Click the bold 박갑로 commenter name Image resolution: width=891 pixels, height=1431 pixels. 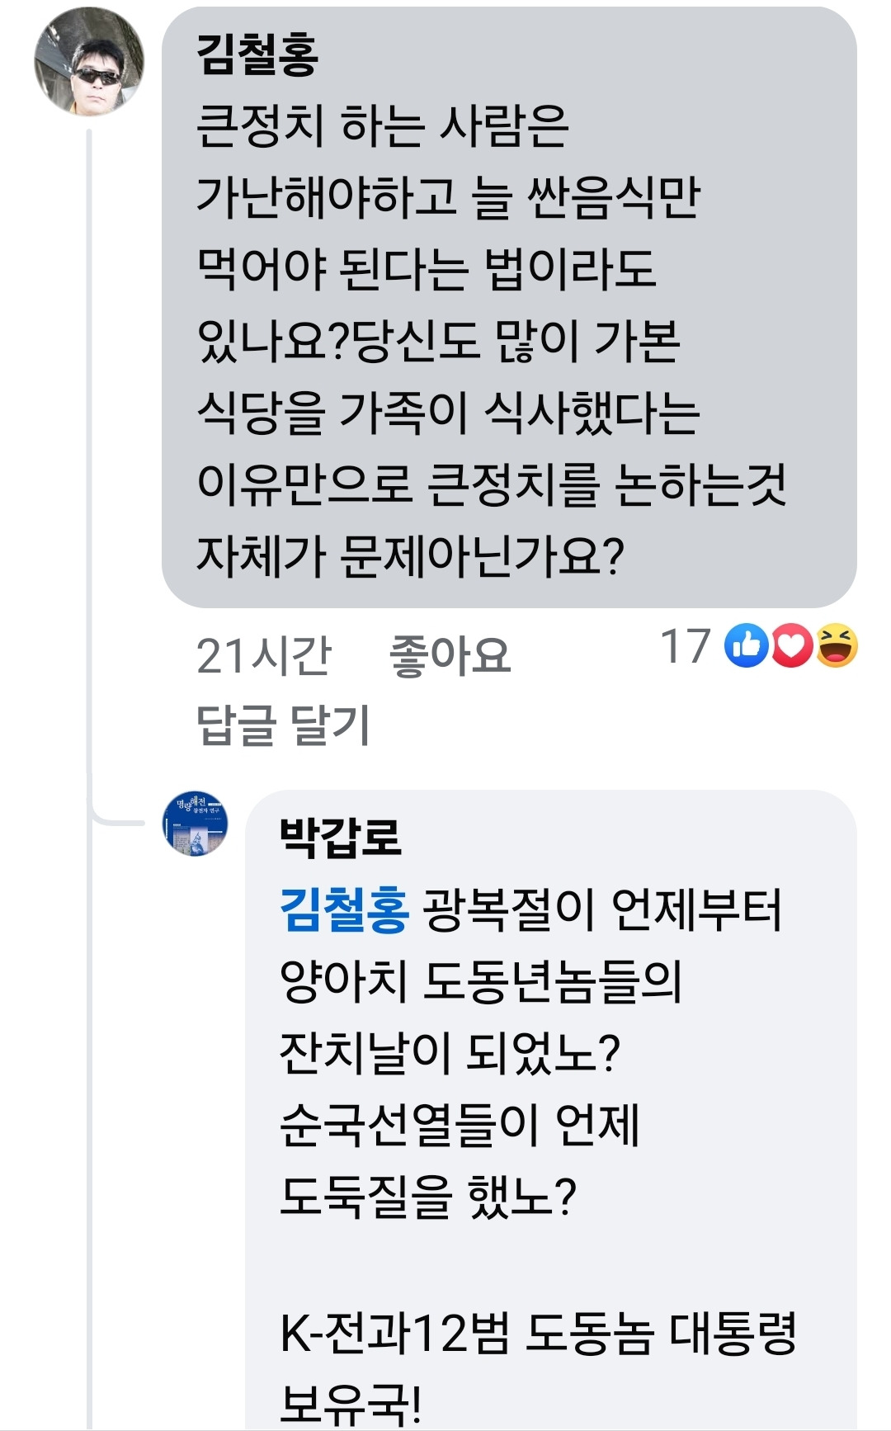[x=340, y=837]
